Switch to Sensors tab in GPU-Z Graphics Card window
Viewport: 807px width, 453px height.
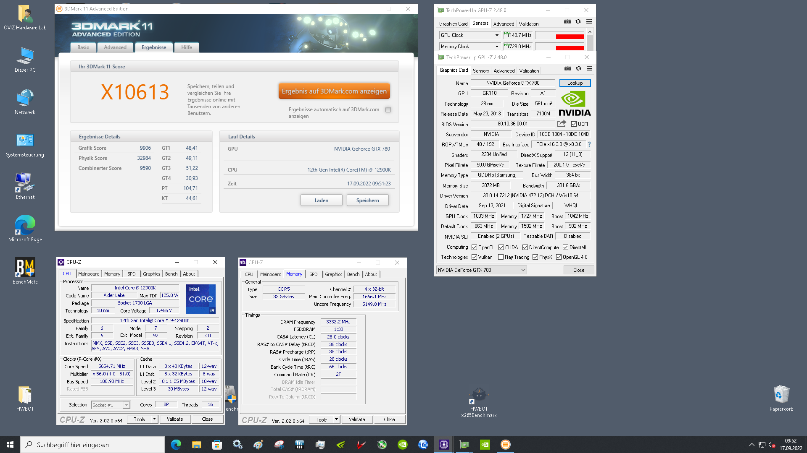click(x=481, y=71)
